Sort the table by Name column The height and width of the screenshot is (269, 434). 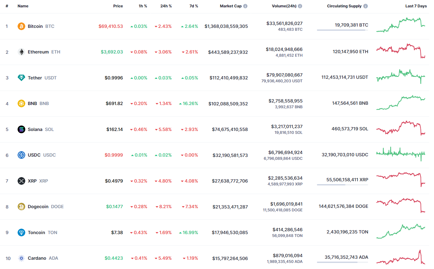[23, 6]
